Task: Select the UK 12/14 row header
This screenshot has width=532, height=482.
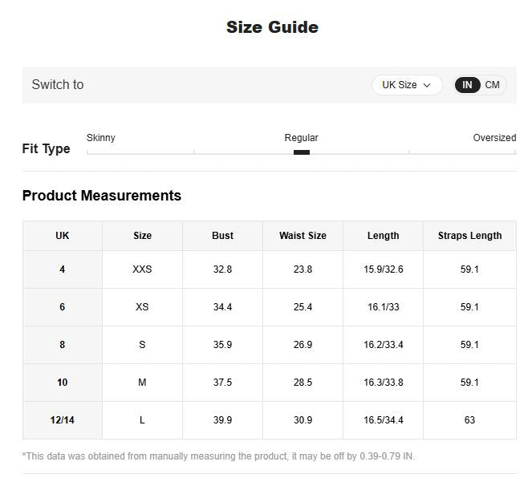Action: pyautogui.click(x=63, y=420)
